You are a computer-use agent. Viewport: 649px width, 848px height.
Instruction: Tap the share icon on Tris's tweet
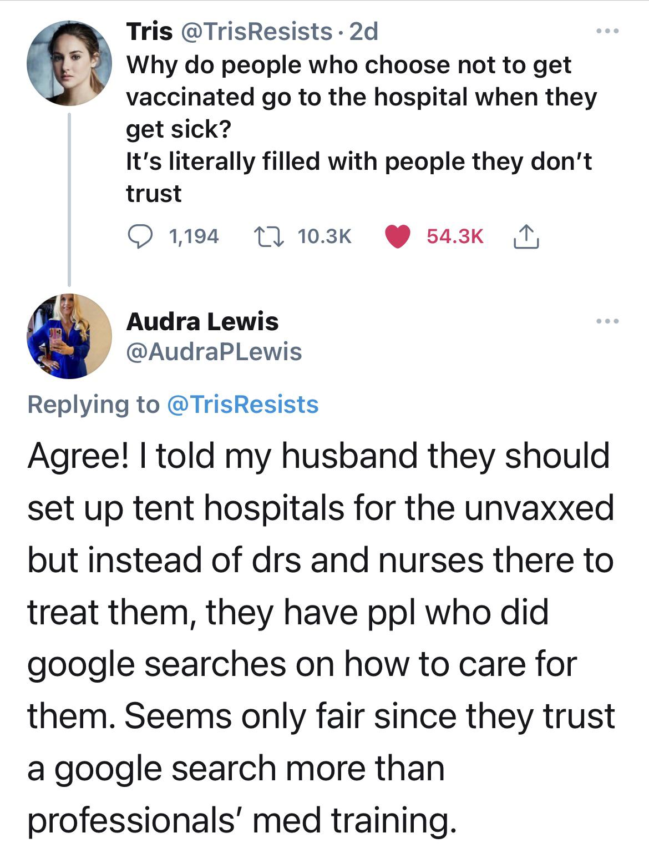click(526, 237)
